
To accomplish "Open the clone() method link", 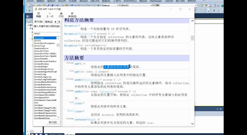I will [78, 111].
